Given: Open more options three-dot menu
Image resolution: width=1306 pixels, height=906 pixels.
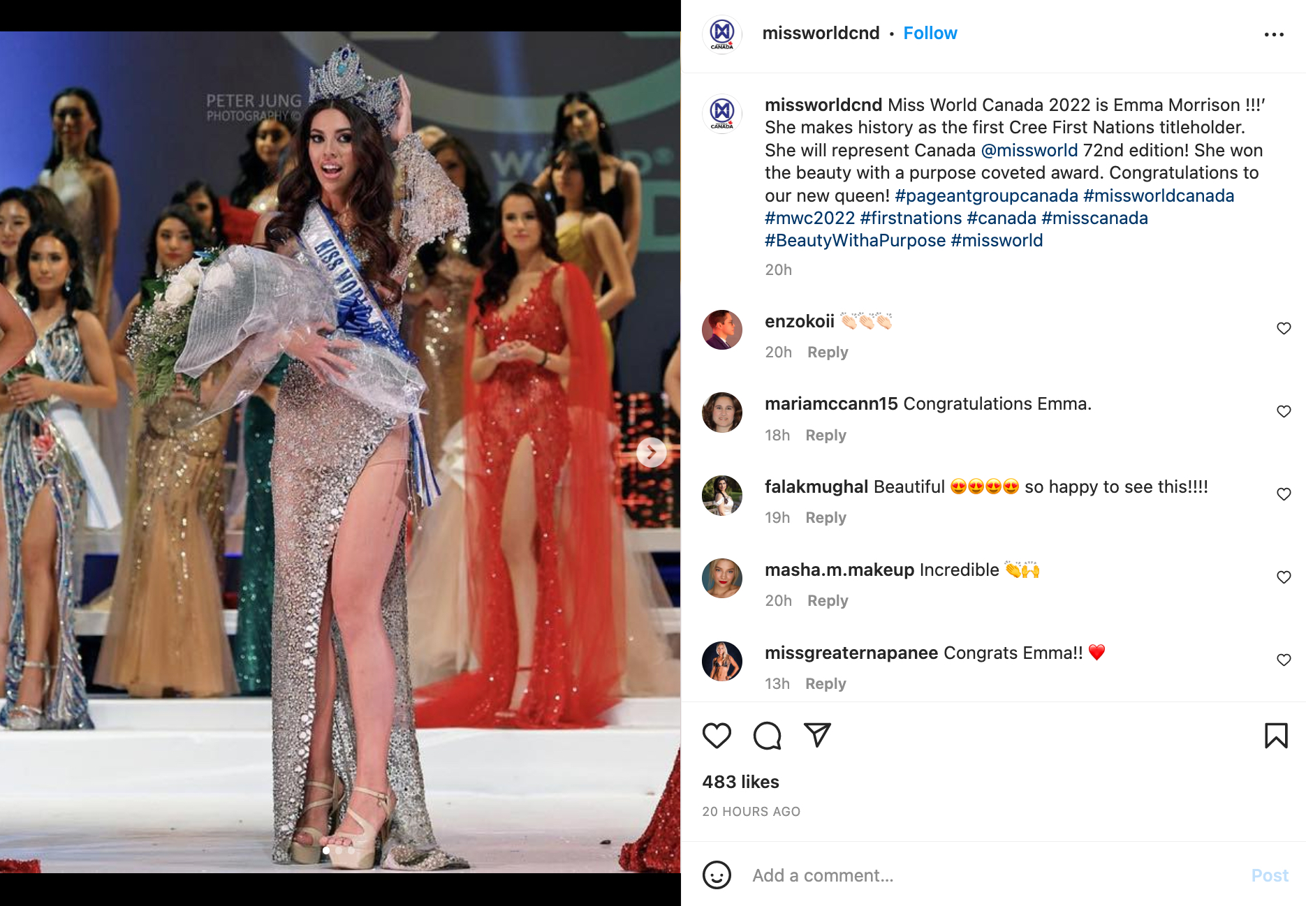Looking at the screenshot, I should 1274,34.
